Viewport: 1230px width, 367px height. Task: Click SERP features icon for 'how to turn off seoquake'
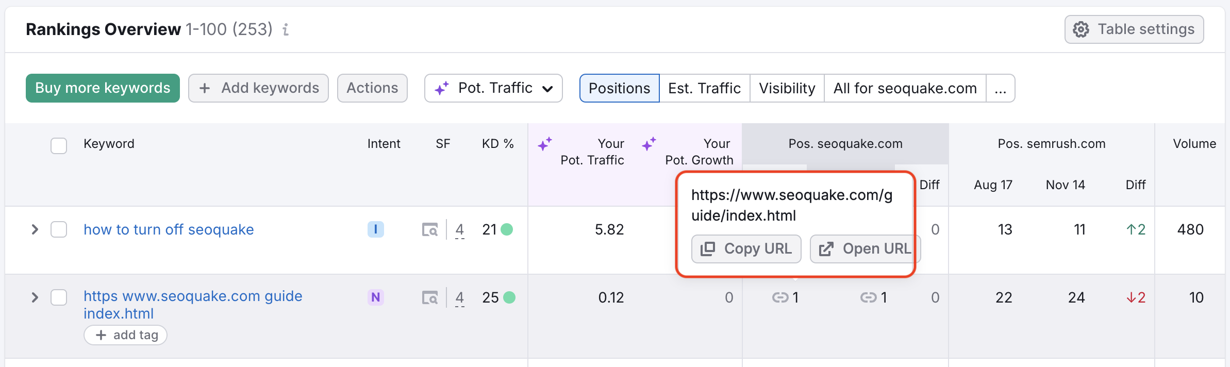tap(429, 229)
